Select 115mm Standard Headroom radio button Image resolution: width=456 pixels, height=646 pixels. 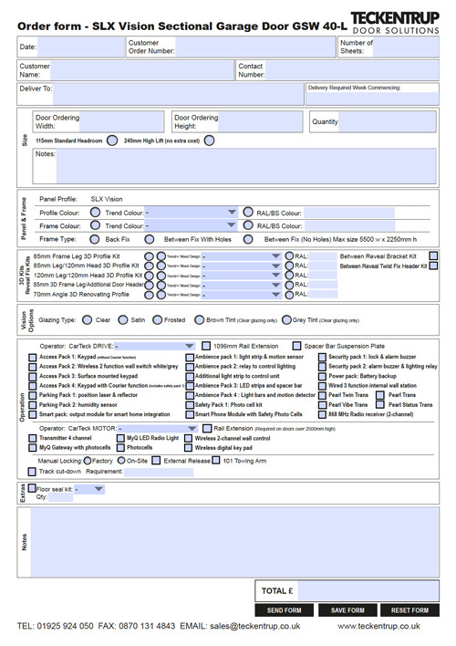click(x=112, y=141)
